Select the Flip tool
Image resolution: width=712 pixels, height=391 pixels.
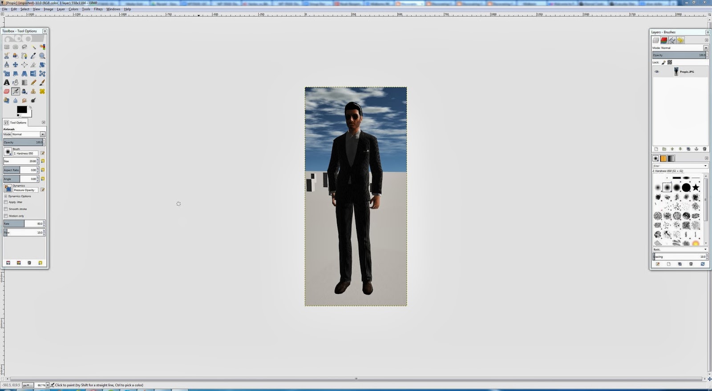point(33,73)
